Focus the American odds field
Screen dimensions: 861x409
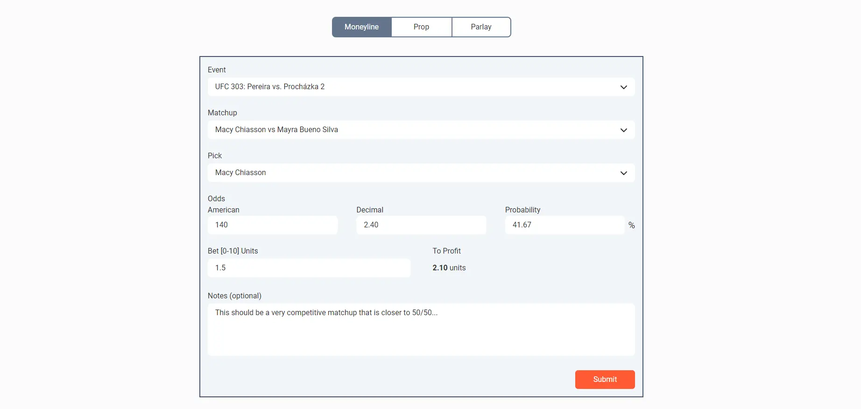coord(272,225)
